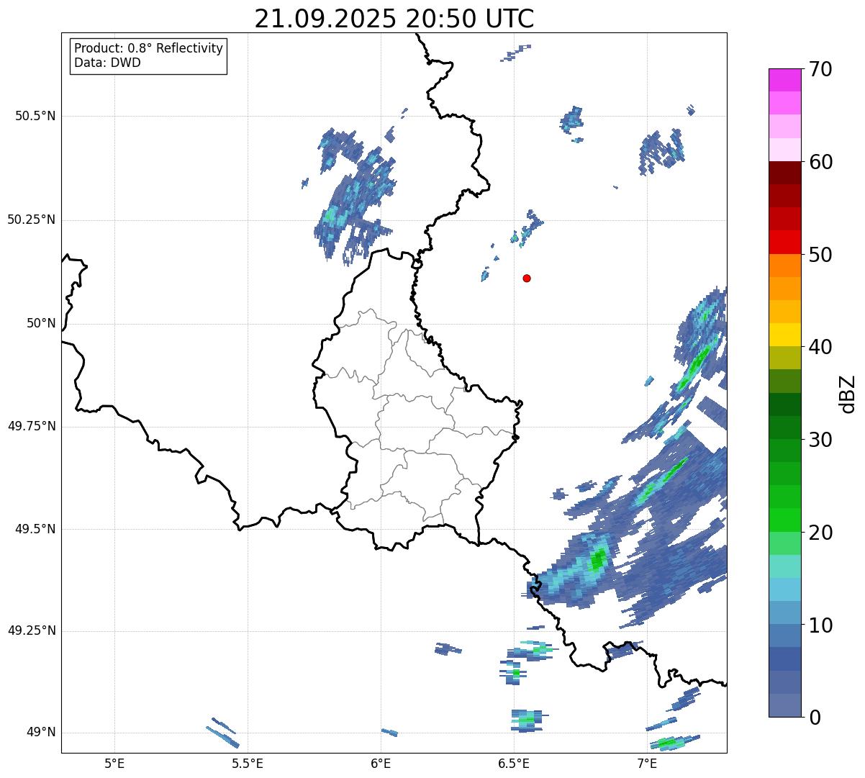Viewport: 865px width, 778px height.
Task: Click the 50.25°N latitude label
Action: [32, 220]
